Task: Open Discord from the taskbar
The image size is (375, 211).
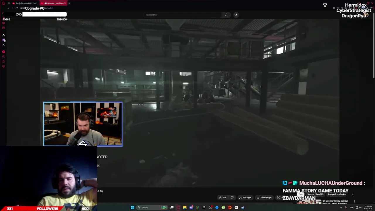Action: click(191, 207)
